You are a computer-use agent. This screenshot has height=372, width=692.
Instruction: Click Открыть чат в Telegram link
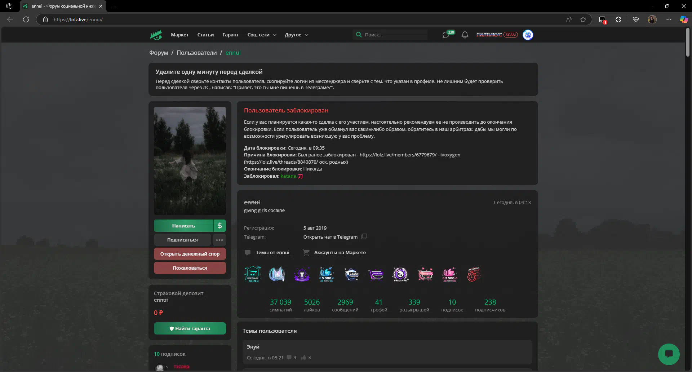click(331, 237)
